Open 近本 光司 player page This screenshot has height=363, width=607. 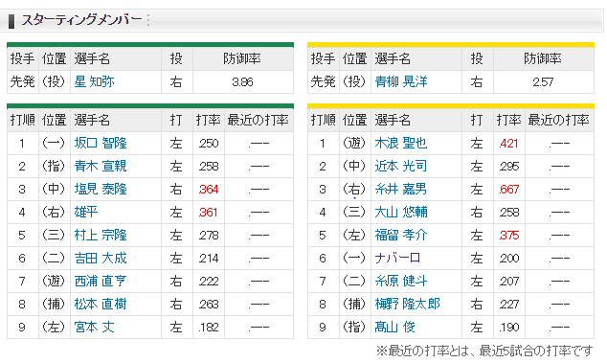[401, 167]
